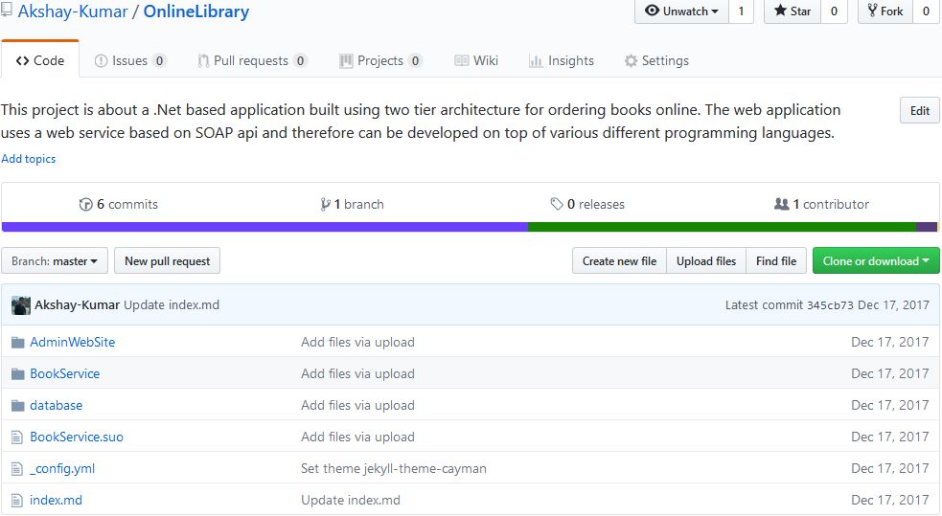Screen dimensions: 942x516
Task: View the 1 contributor link
Action: point(821,205)
